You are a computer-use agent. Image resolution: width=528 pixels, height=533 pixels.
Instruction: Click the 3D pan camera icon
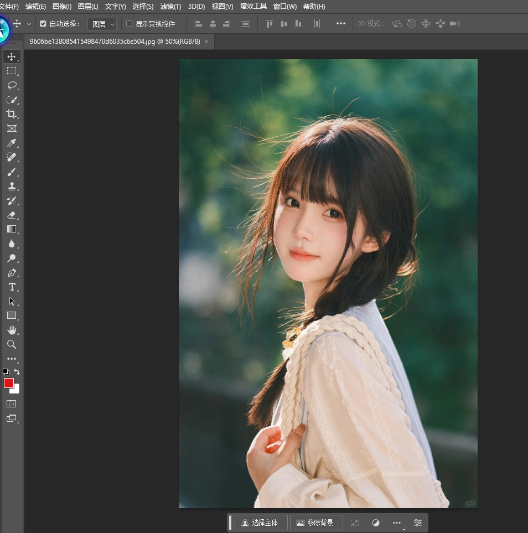pos(426,23)
